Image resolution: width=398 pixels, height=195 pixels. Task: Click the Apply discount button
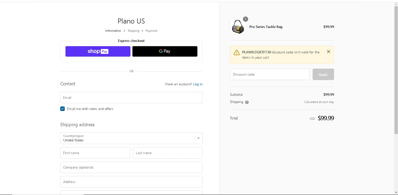tap(323, 74)
